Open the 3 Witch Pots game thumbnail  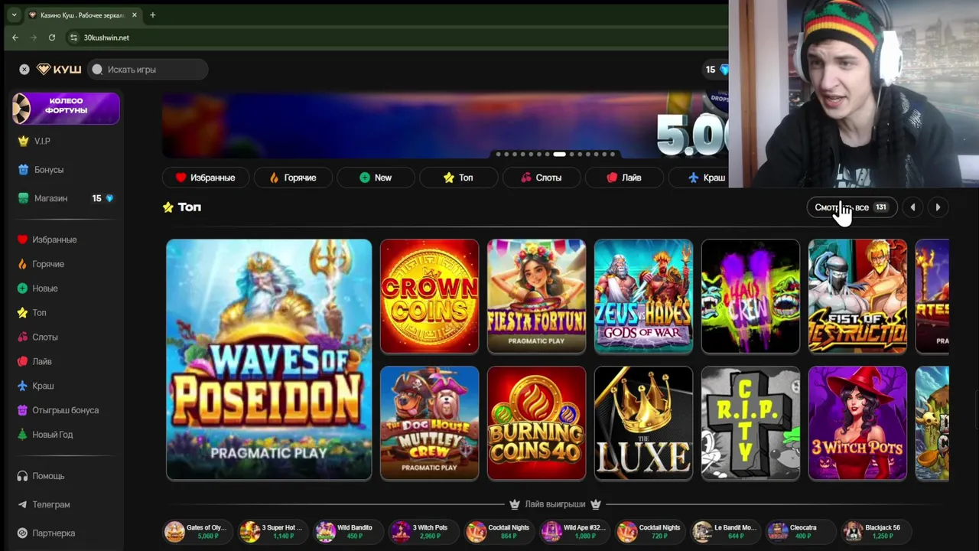857,423
